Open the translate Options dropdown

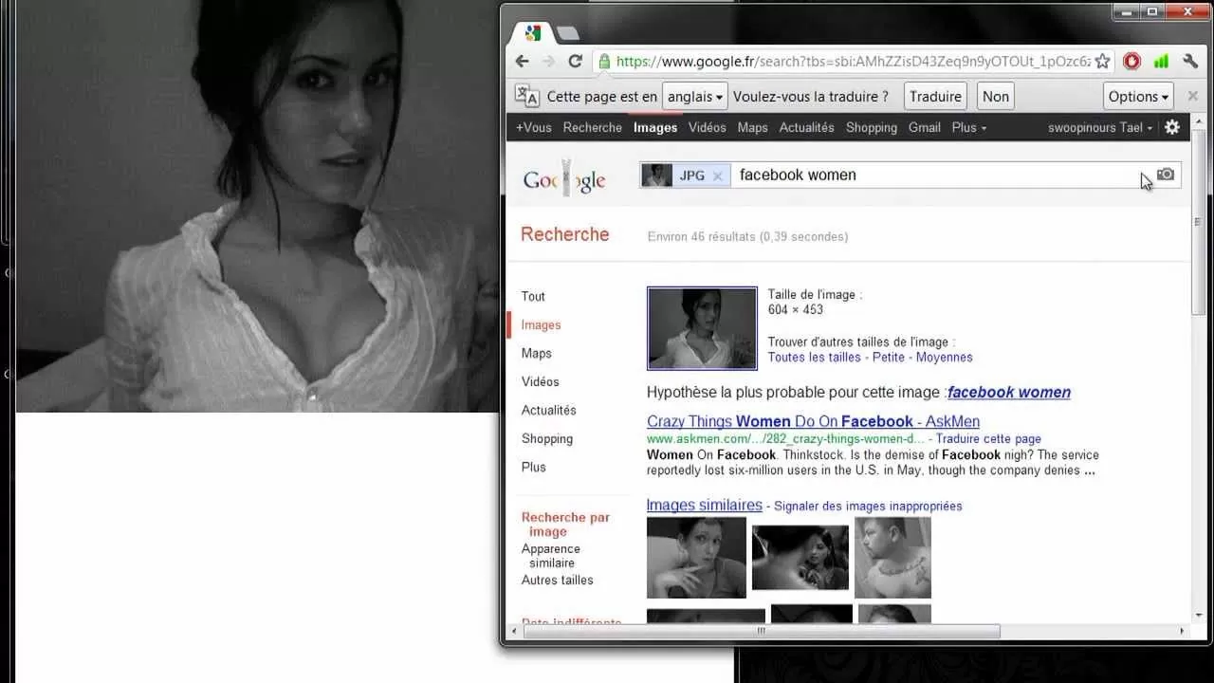pyautogui.click(x=1138, y=96)
